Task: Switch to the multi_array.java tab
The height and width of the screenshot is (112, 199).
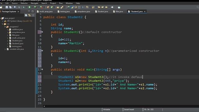Action: coord(45,12)
